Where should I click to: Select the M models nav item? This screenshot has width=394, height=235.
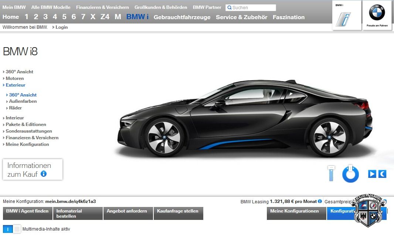(118, 17)
